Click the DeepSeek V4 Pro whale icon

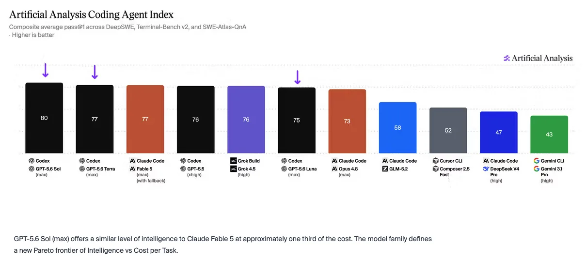[486, 169]
